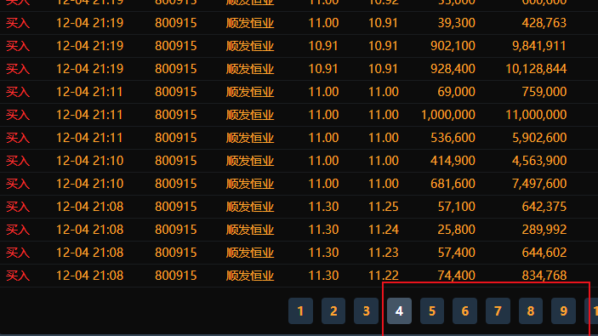Switch to page 6 of results
Image resolution: width=598 pixels, height=336 pixels.
click(465, 310)
